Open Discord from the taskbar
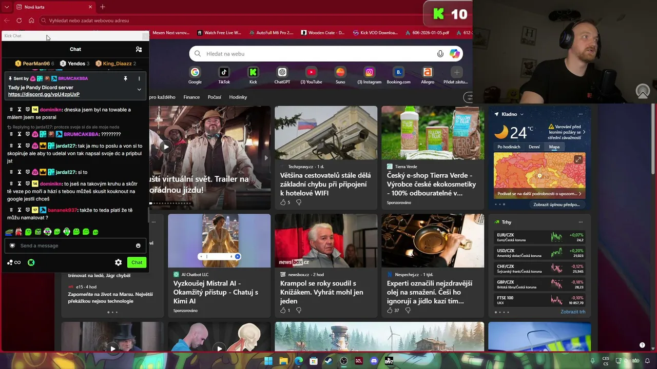Screen dimensions: 657x369 [x=374, y=361]
